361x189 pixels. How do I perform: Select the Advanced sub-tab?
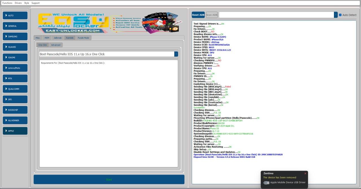tap(56, 45)
